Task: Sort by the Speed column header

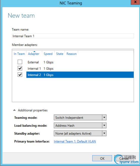Action: pyautogui.click(x=48, y=54)
